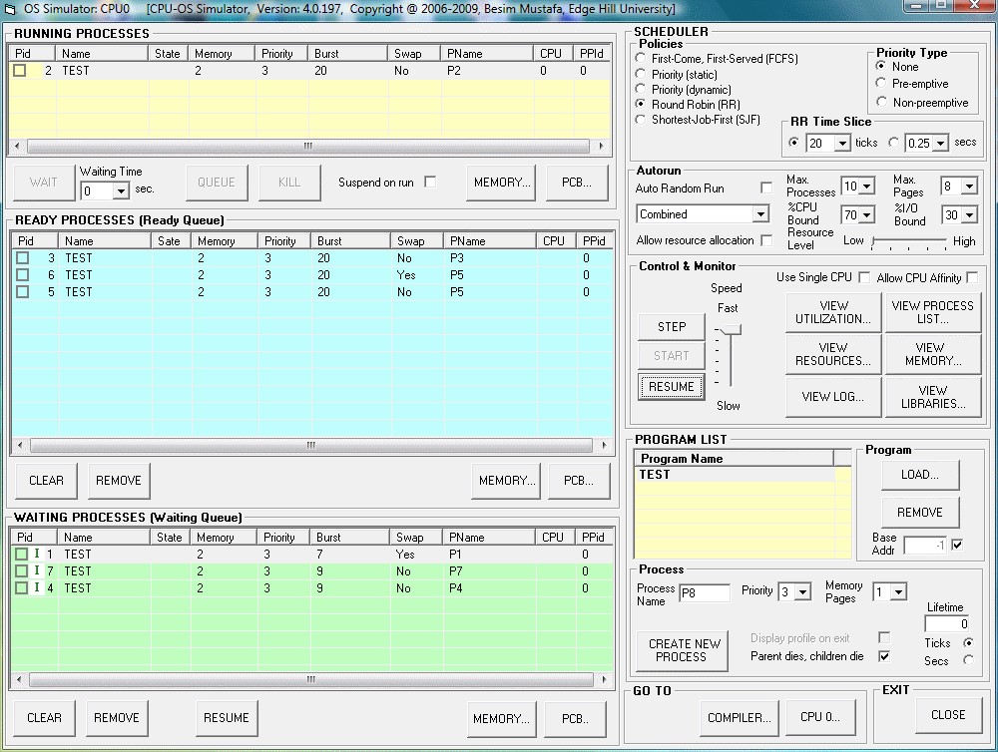Go to CPU 0
This screenshot has height=752, width=998.
pos(819,717)
